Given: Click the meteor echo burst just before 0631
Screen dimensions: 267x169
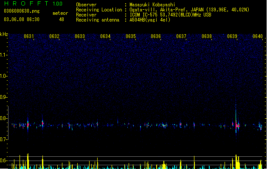Looking at the screenshot, I should pos(28,125).
